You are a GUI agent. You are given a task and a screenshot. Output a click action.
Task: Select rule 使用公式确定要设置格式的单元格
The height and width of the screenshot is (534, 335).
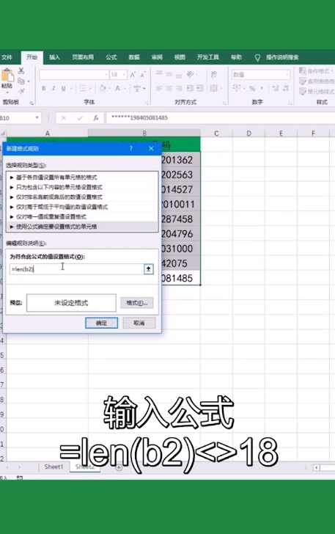click(81, 227)
